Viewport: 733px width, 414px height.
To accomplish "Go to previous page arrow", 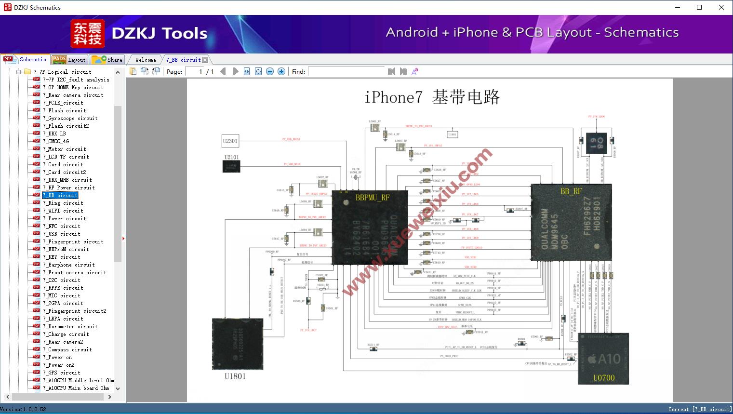I will pyautogui.click(x=223, y=71).
